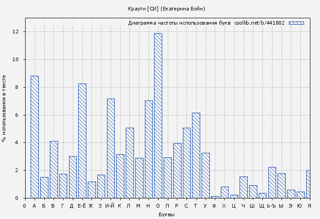Select the Ь-Ъ letter bar
The width and height of the screenshot is (320, 219).
click(272, 182)
